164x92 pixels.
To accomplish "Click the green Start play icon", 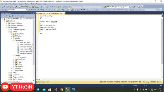I will point(70,7).
